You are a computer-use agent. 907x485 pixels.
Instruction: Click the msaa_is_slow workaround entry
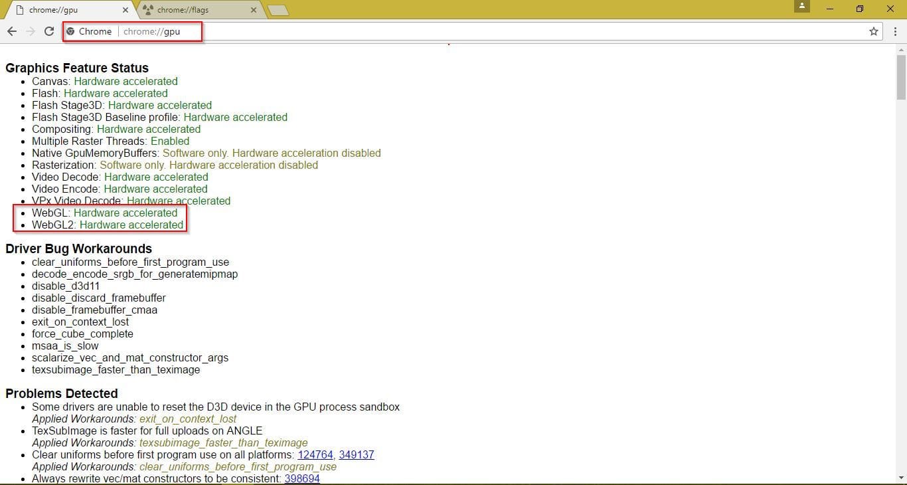pos(65,346)
